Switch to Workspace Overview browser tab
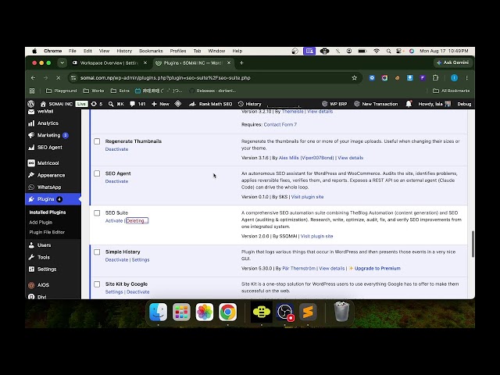 pyautogui.click(x=109, y=63)
